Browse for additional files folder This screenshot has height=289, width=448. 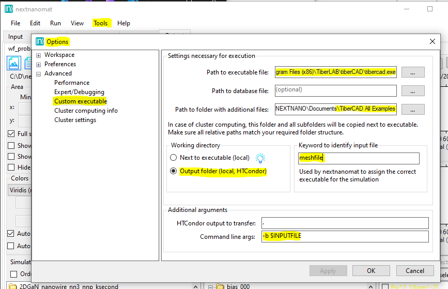412,109
